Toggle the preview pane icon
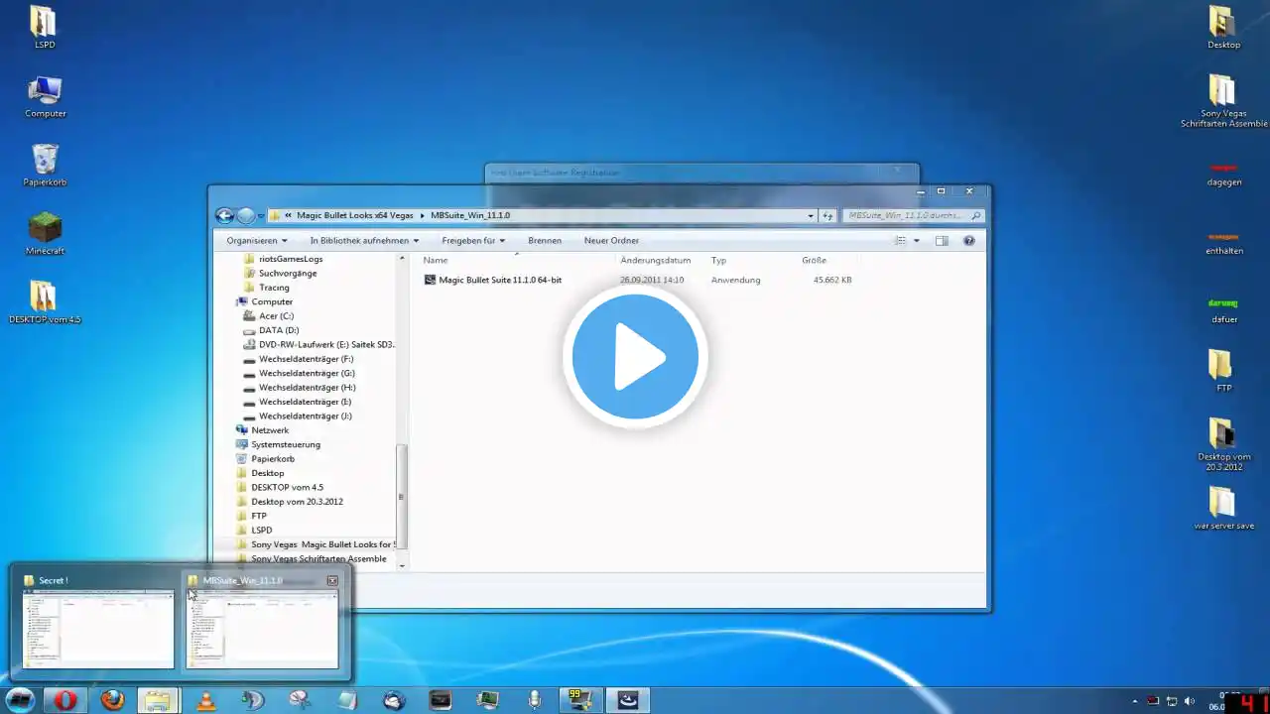This screenshot has width=1270, height=714. [942, 240]
